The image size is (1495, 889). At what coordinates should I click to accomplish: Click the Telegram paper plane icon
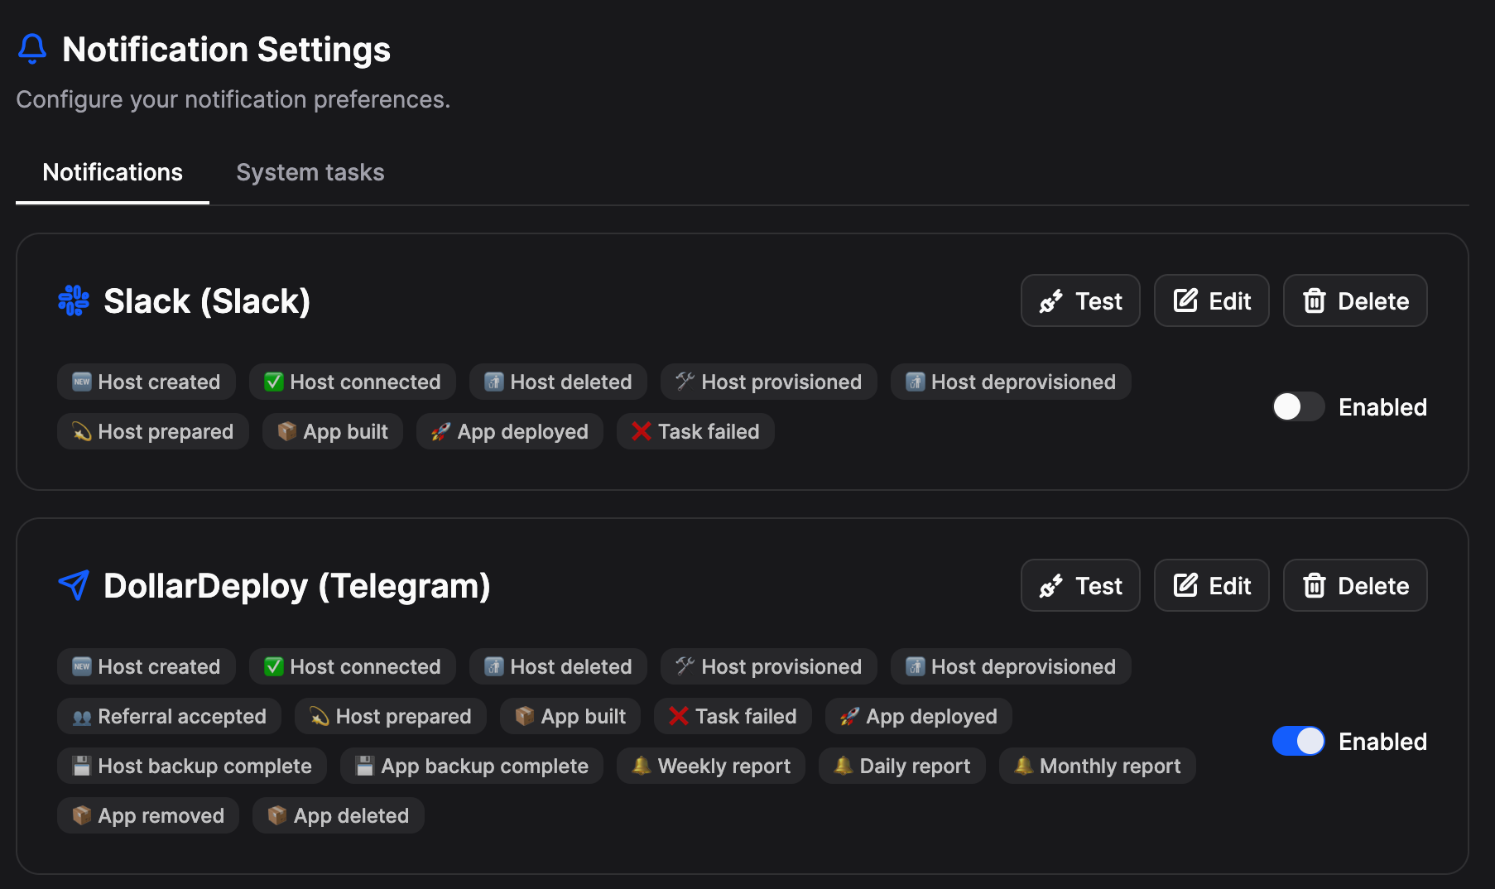[73, 585]
